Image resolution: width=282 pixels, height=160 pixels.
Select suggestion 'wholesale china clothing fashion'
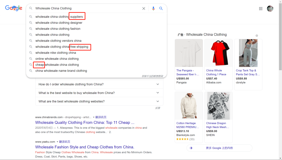tap(96, 29)
